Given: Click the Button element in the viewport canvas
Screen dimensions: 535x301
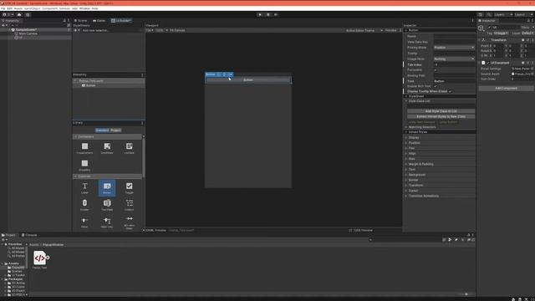Looking at the screenshot, I should click(248, 80).
